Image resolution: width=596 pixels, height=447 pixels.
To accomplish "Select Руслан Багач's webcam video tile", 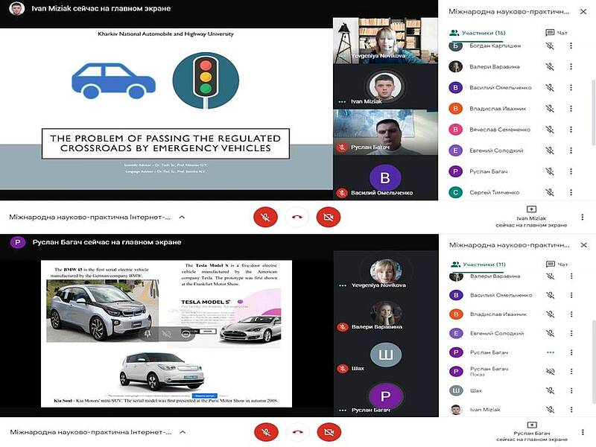I will coord(385,132).
